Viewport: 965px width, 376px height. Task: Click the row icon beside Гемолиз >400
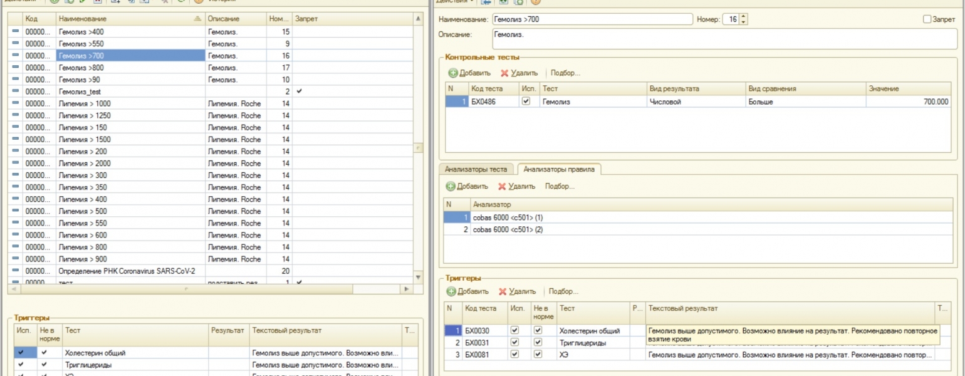point(16,31)
